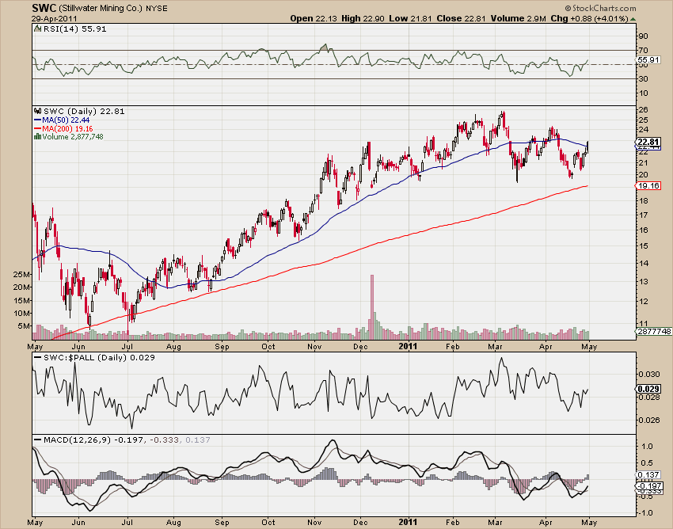Click the price axis value 26
The height and width of the screenshot is (529, 673).
644,110
